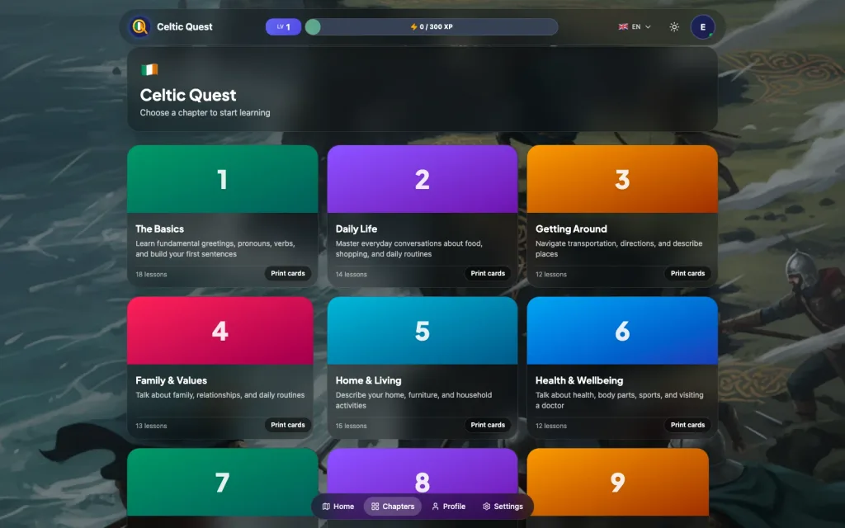
Task: Click the XP progress bar
Action: [432, 27]
